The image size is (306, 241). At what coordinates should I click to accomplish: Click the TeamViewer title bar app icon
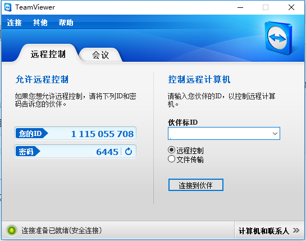8,7
